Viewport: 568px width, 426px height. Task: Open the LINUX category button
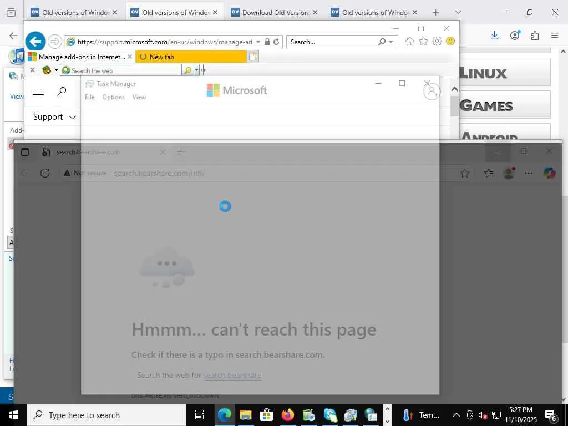pyautogui.click(x=505, y=72)
